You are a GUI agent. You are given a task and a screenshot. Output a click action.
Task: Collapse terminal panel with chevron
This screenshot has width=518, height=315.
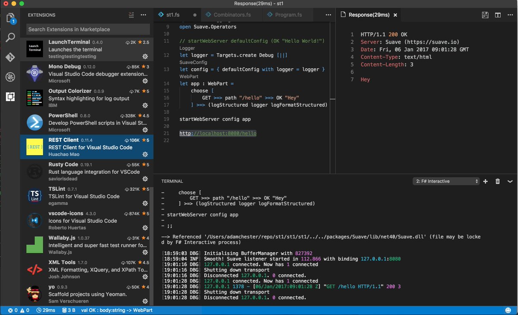pyautogui.click(x=510, y=181)
